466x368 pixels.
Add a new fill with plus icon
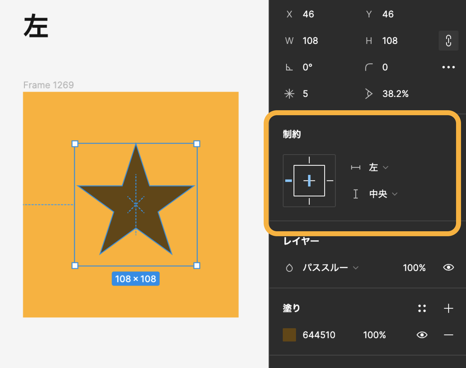click(x=448, y=308)
